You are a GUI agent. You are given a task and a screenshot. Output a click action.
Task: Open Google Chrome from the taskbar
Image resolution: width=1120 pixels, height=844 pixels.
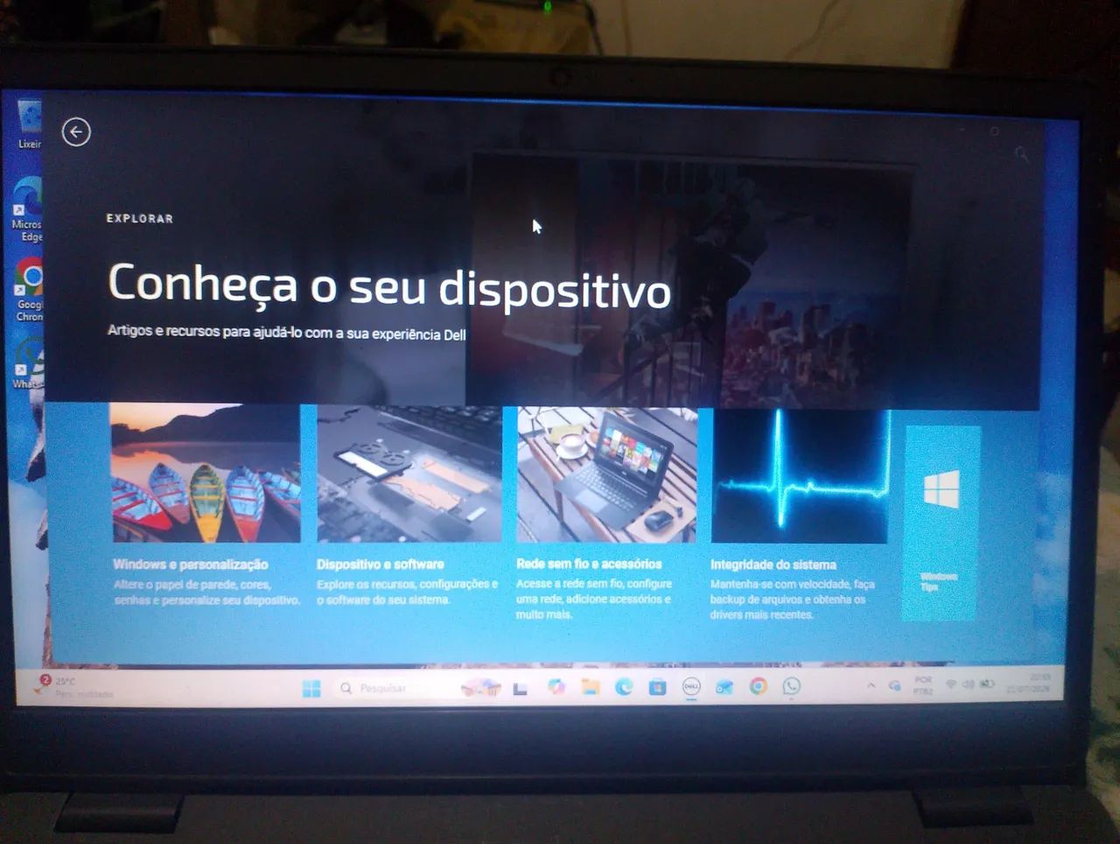[x=758, y=686]
